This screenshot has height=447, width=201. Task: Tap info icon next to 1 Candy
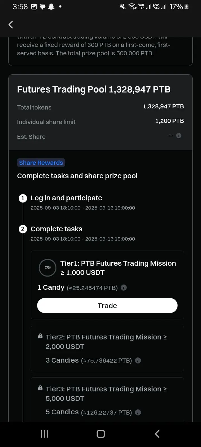point(124,287)
